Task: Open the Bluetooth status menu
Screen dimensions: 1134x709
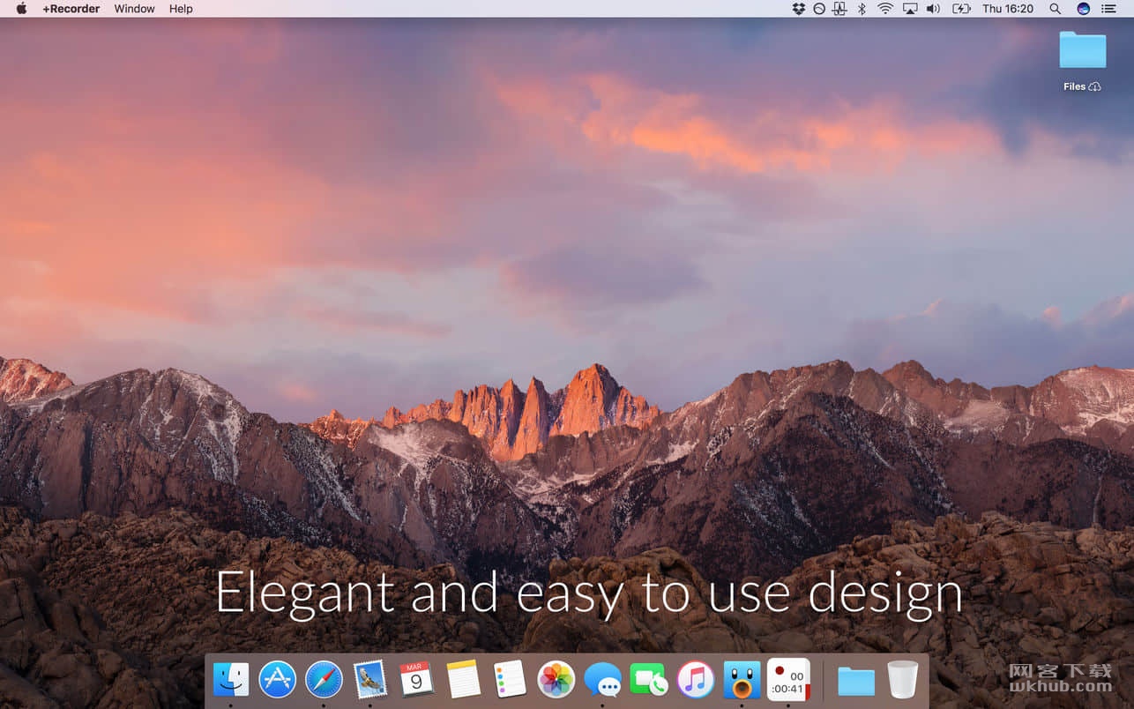Action: pos(862,9)
